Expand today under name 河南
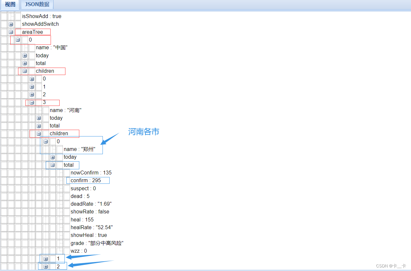 (x=39, y=118)
